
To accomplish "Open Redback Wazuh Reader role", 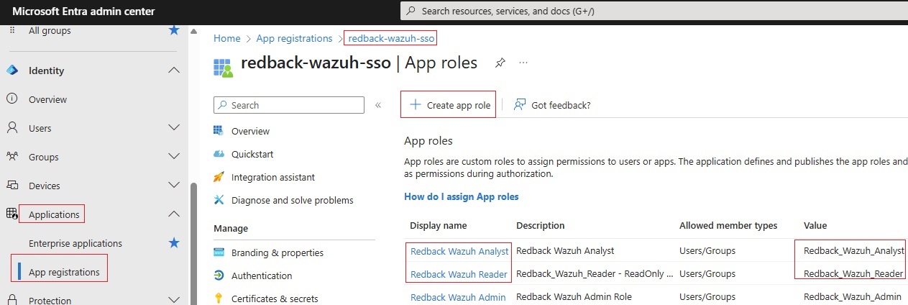I will tap(459, 274).
